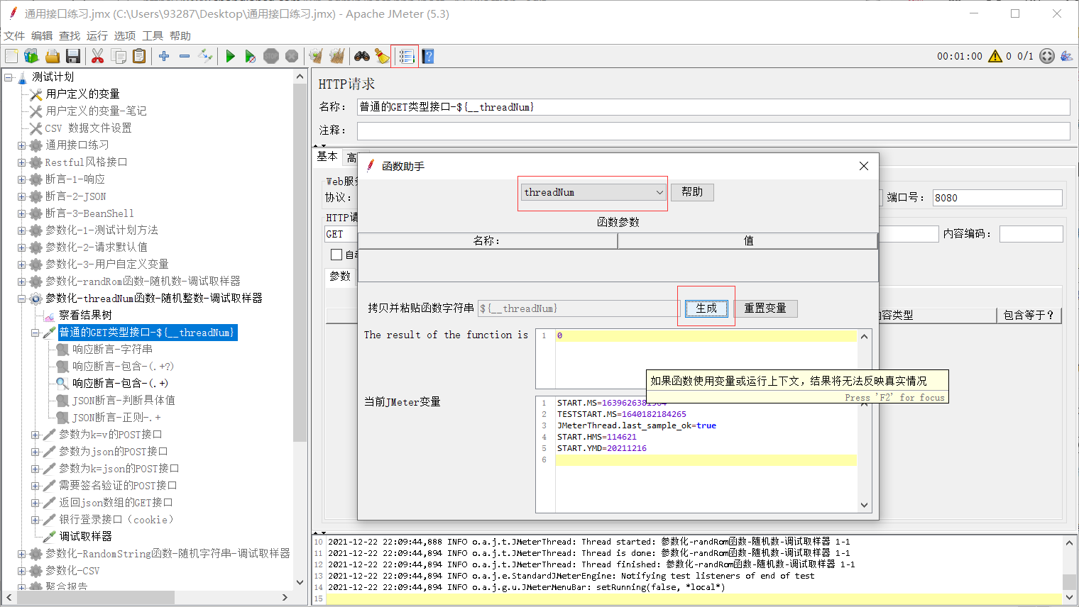Open the 帮助 menu in menu bar

click(x=180, y=35)
